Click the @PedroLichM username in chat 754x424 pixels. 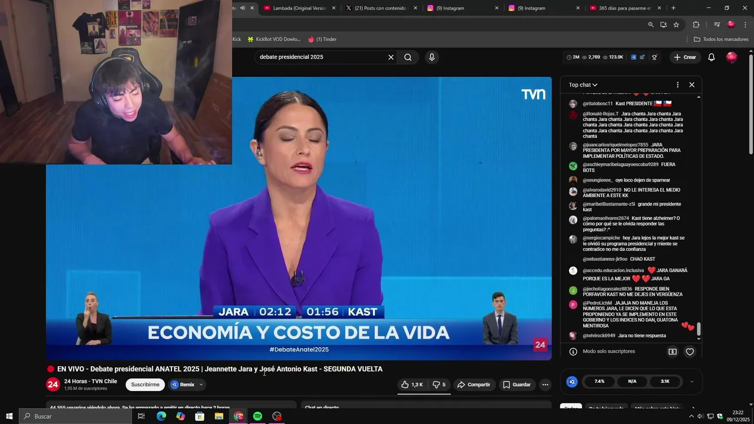[x=597, y=303]
